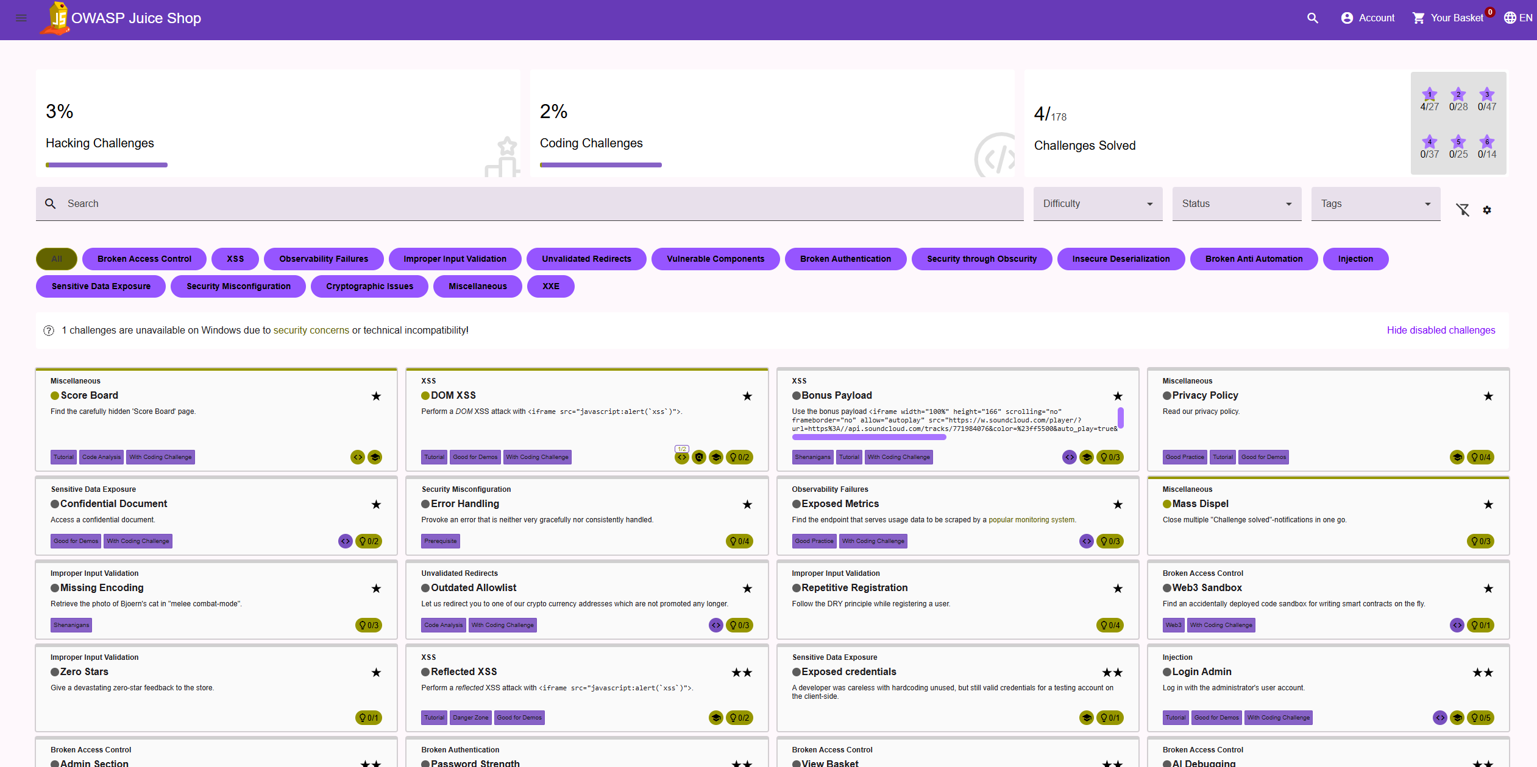Image resolution: width=1537 pixels, height=767 pixels.
Task: Open popular monitoring system link
Action: 1031,520
